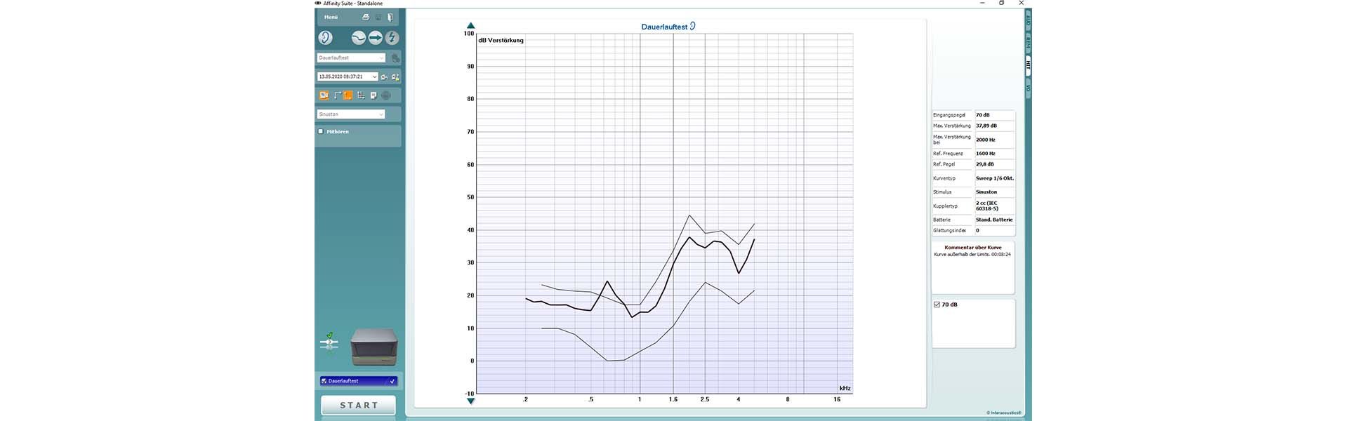Toggle the Dauerlauftest checkbox in test list

pos(324,381)
